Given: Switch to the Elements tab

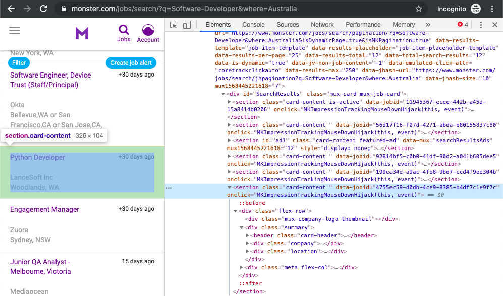Looking at the screenshot, I should click(x=218, y=25).
